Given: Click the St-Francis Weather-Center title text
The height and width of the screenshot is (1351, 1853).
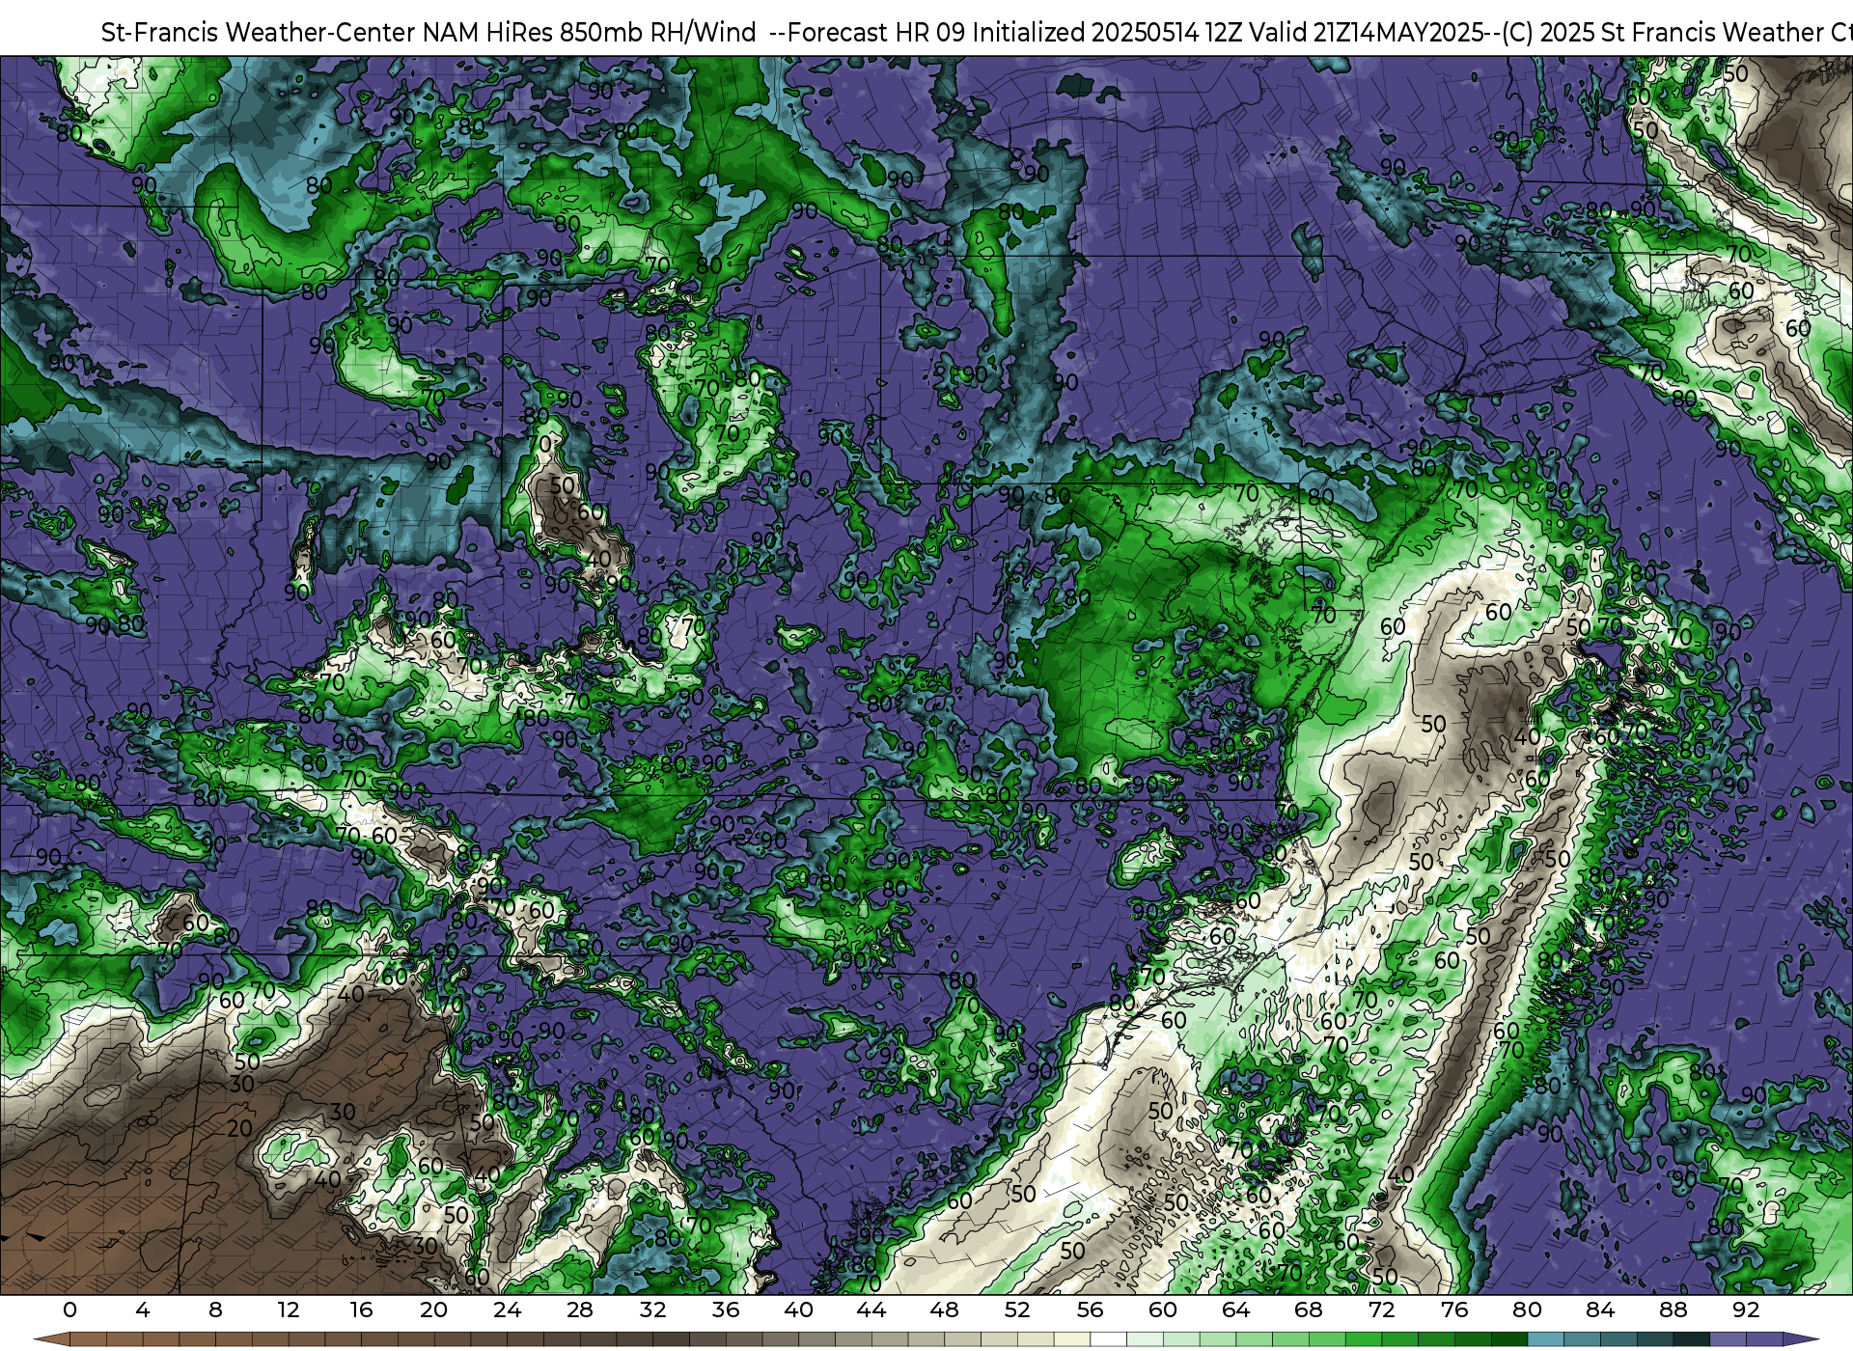Looking at the screenshot, I should click(x=258, y=33).
